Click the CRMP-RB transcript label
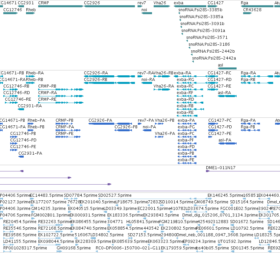 (47, 86)
